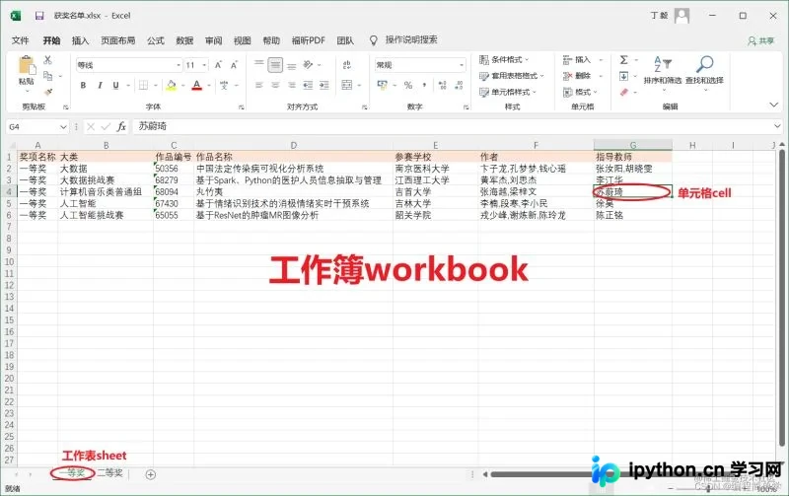Click the Borders icon
This screenshot has width=789, height=496.
pos(143,86)
